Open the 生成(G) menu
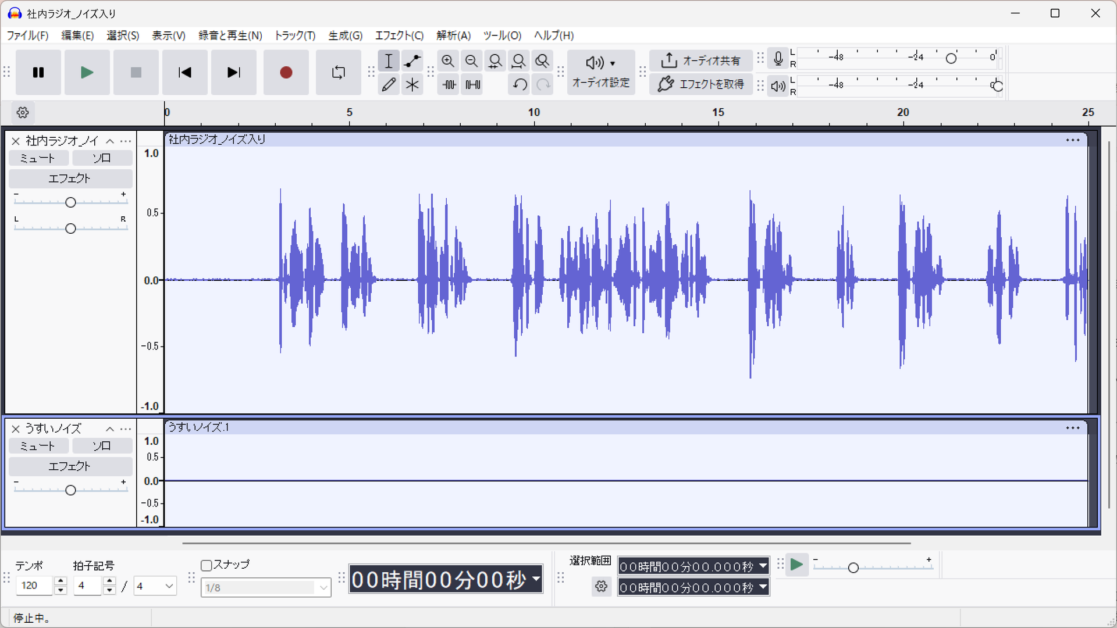The height and width of the screenshot is (628, 1117). 345,35
